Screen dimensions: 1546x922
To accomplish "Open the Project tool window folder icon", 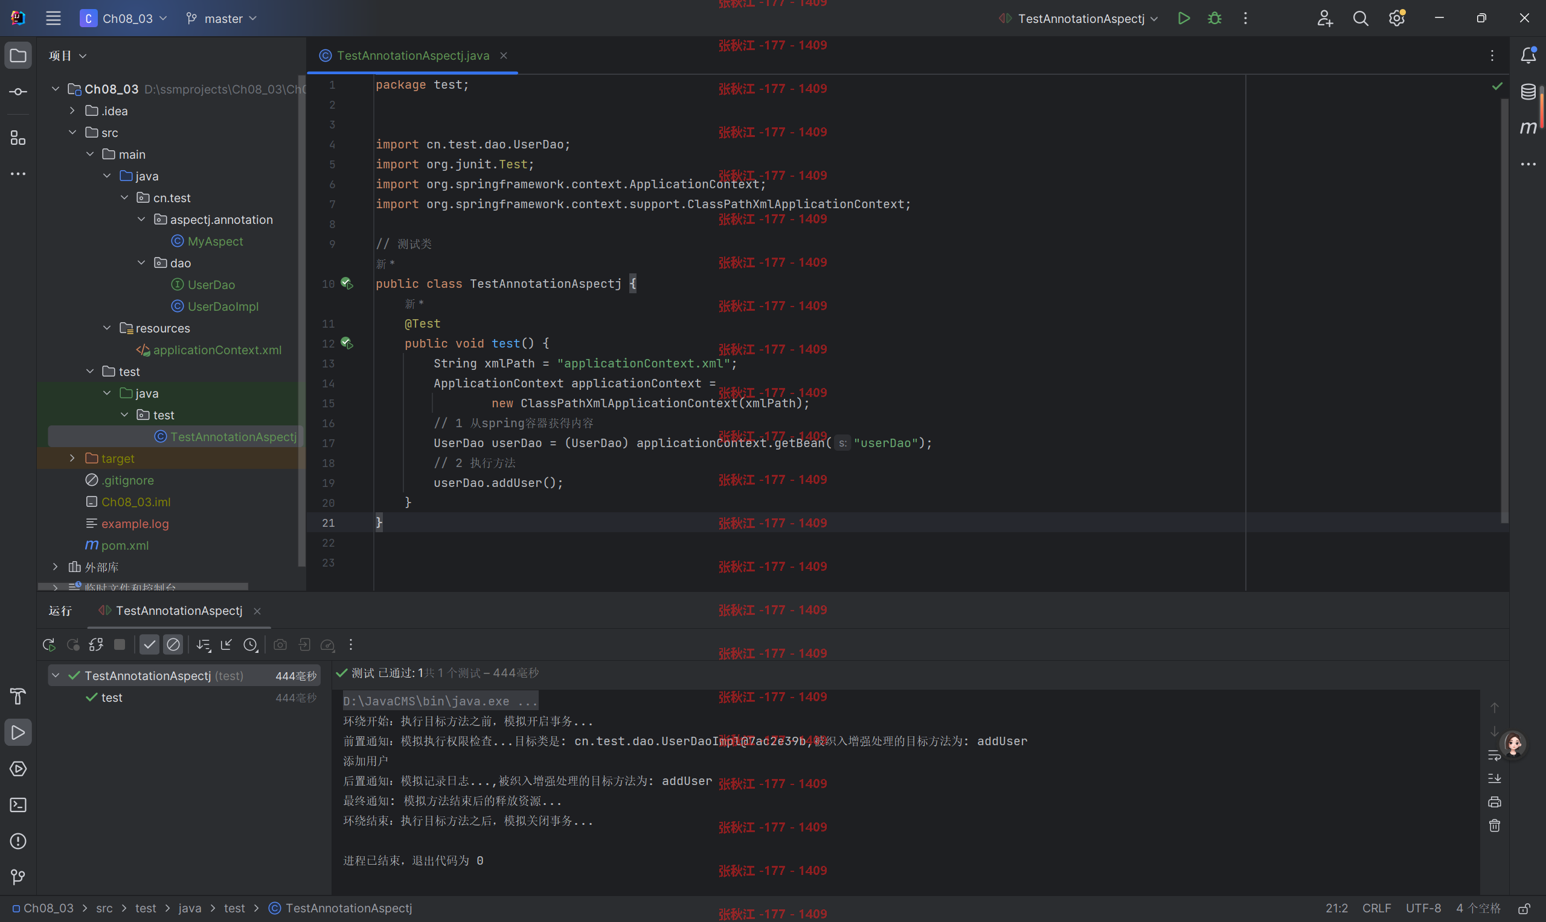I will [x=18, y=56].
